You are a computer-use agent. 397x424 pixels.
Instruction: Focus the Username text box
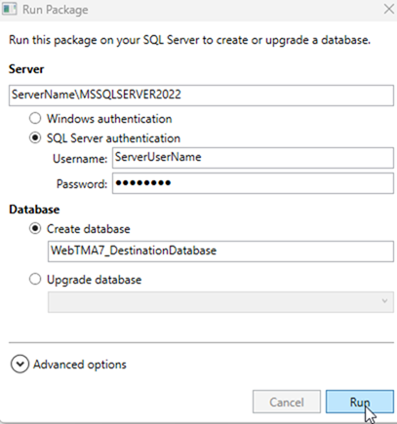tap(253, 158)
